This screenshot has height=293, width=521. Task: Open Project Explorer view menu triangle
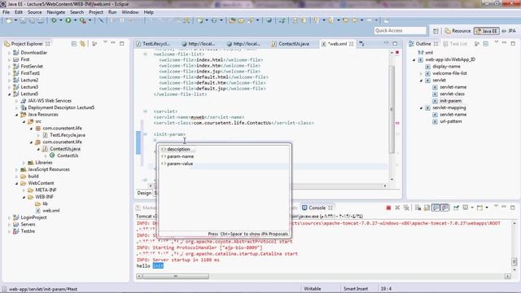(x=105, y=43)
